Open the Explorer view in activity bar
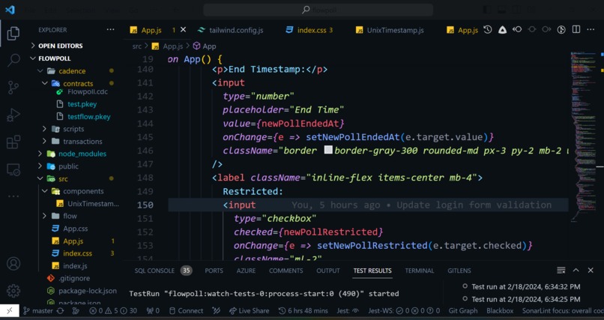 [x=13, y=34]
